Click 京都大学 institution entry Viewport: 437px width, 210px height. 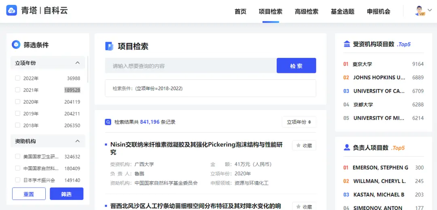coord(363,105)
